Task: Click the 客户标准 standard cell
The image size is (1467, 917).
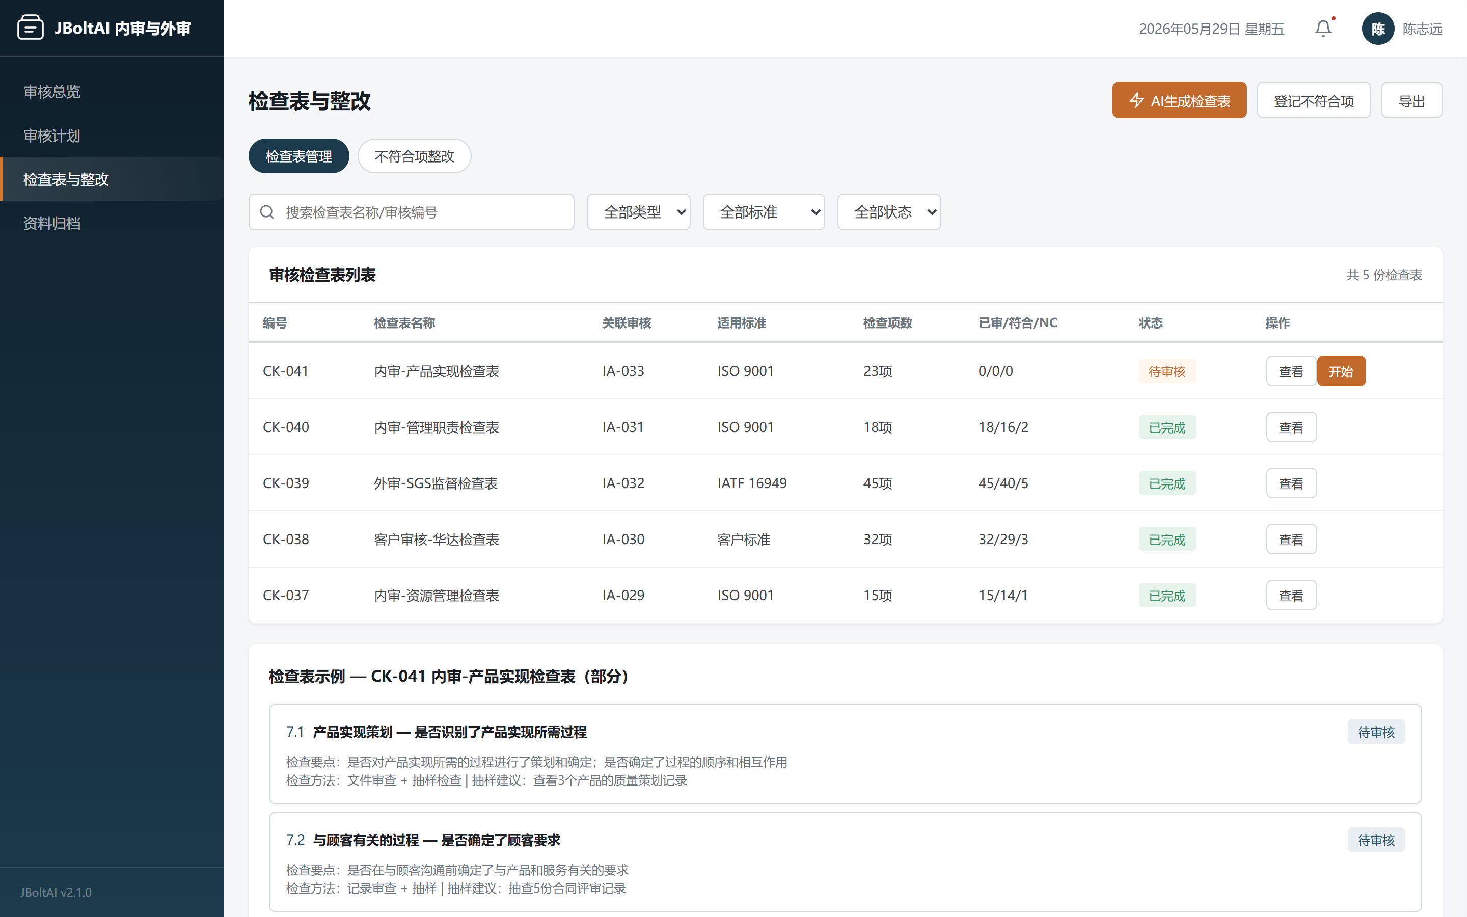Action: tap(744, 539)
